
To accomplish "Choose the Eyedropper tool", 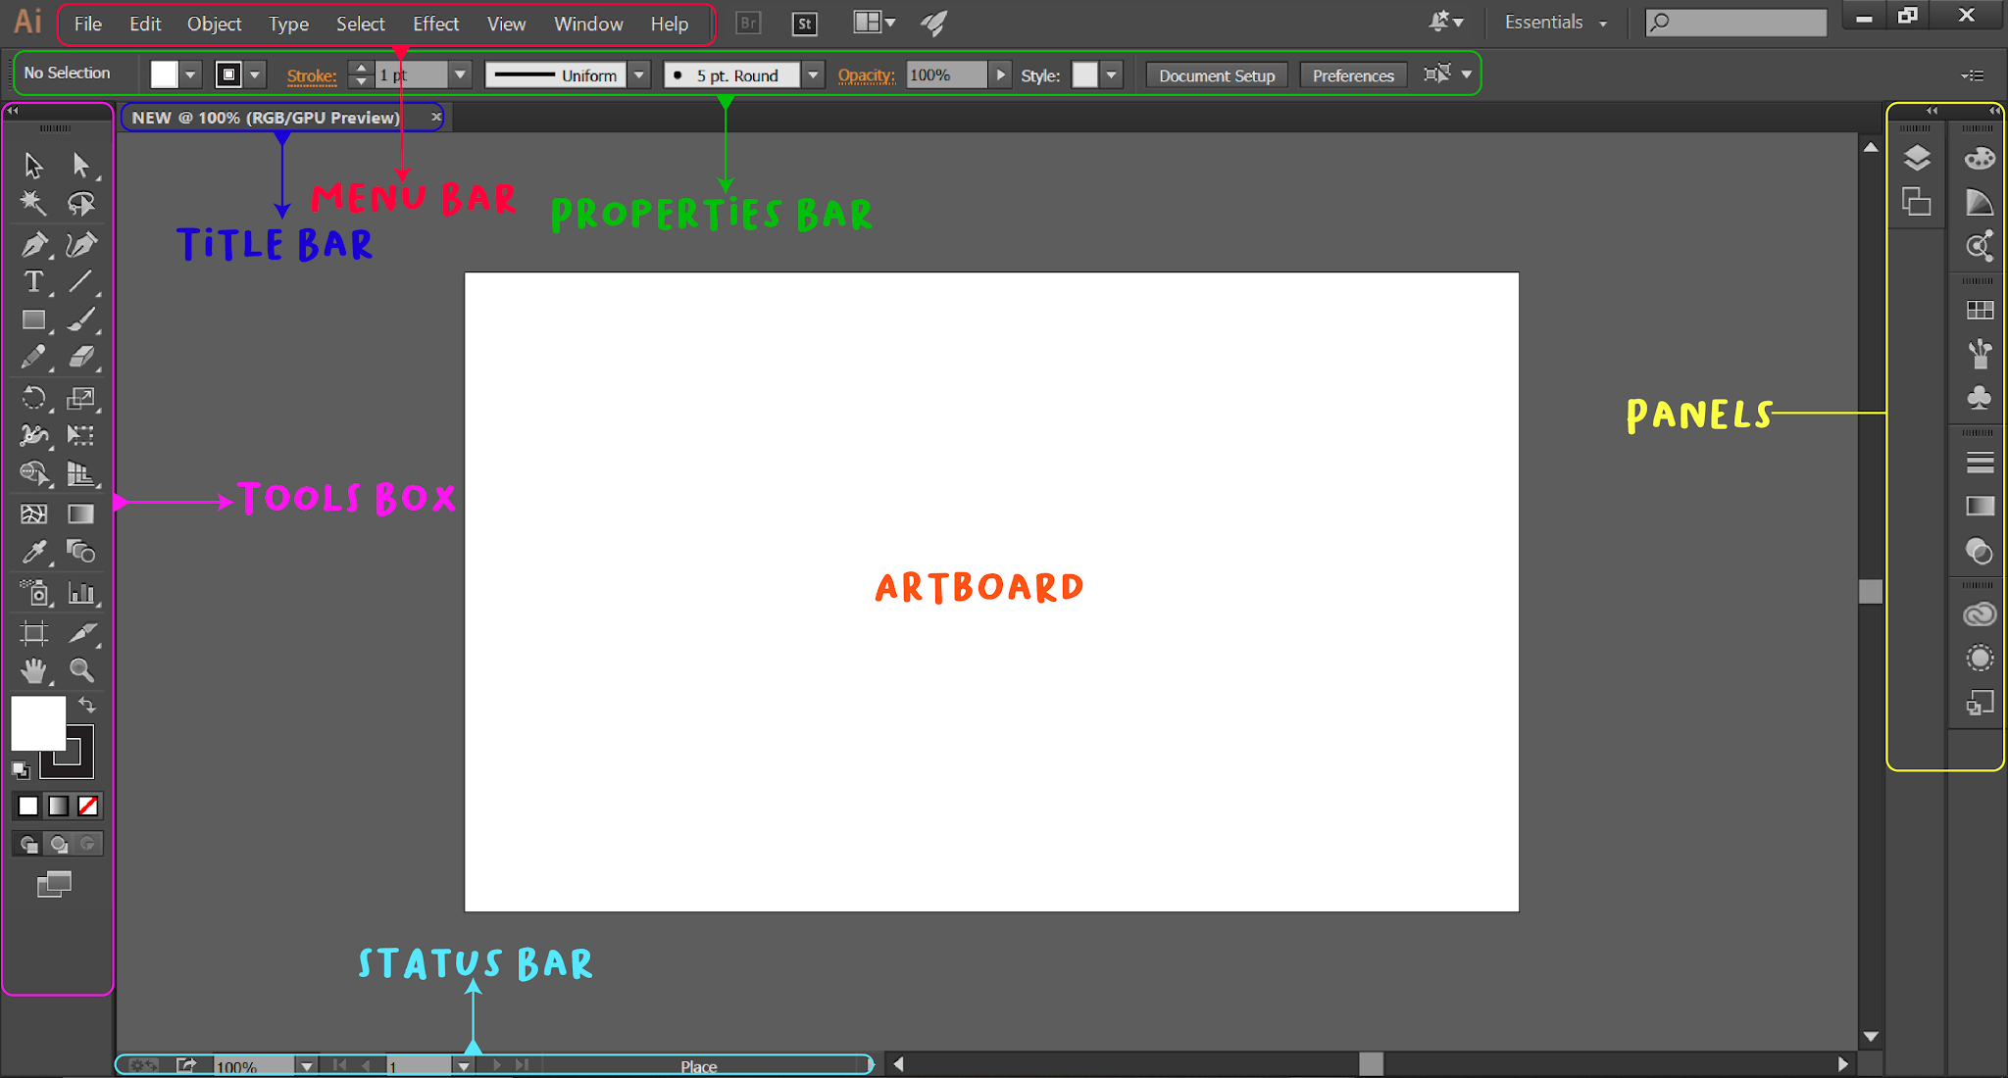I will [33, 552].
